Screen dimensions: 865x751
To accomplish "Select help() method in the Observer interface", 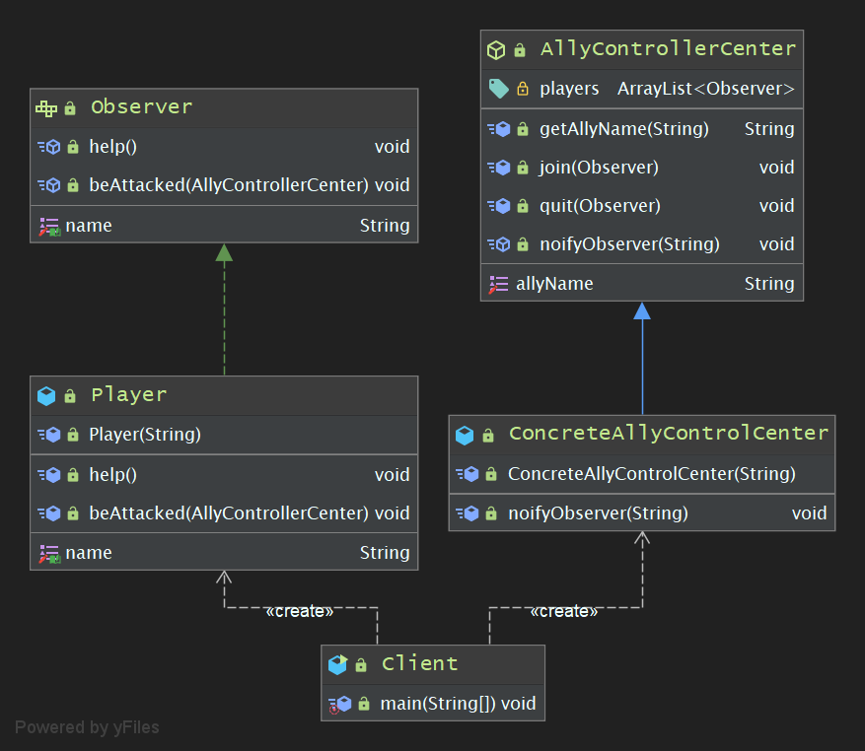I will (113, 147).
